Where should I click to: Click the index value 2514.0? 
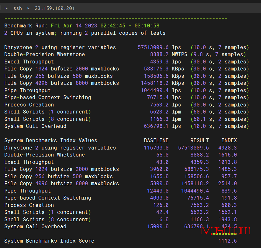(228, 183)
